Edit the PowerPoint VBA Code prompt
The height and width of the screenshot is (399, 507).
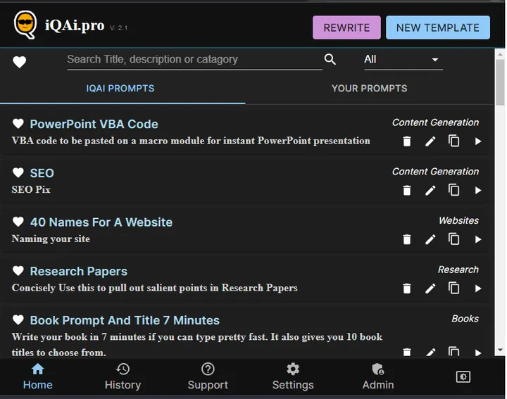pos(430,141)
